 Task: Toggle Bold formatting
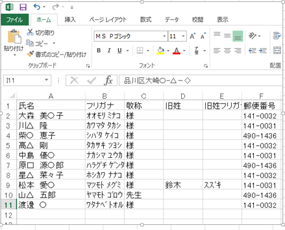click(99, 51)
